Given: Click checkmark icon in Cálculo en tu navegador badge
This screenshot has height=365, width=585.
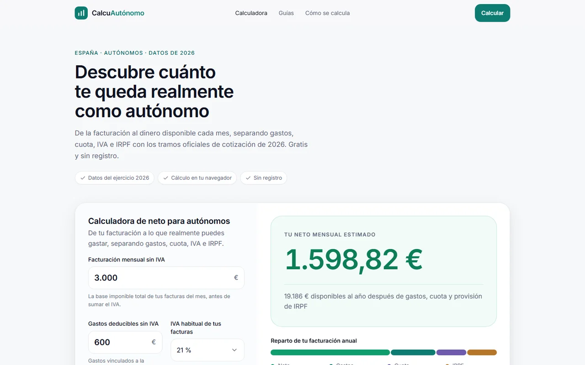Looking at the screenshot, I should 165,178.
